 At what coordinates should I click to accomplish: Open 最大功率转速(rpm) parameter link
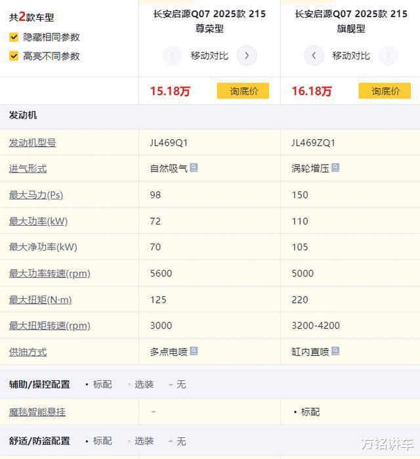pyautogui.click(x=49, y=273)
